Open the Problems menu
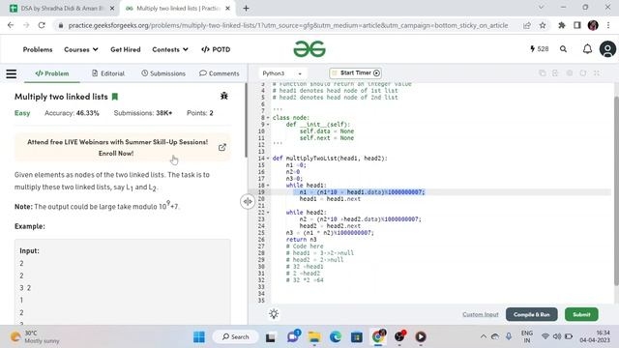The width and height of the screenshot is (619, 348). click(x=38, y=49)
